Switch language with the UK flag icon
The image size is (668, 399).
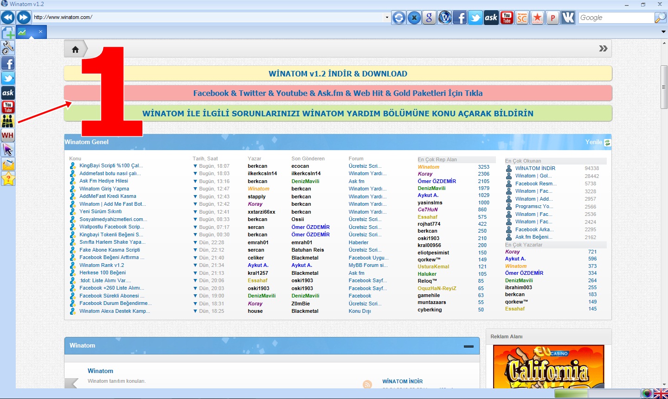pos(661,393)
